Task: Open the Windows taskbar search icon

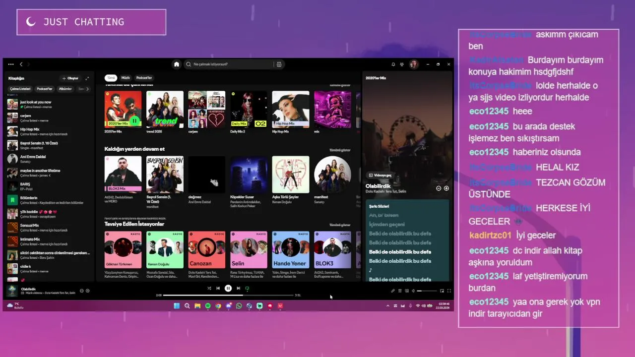Action: point(187,306)
